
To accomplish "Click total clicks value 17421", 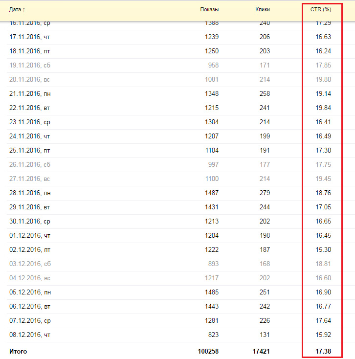I will coord(261,351).
